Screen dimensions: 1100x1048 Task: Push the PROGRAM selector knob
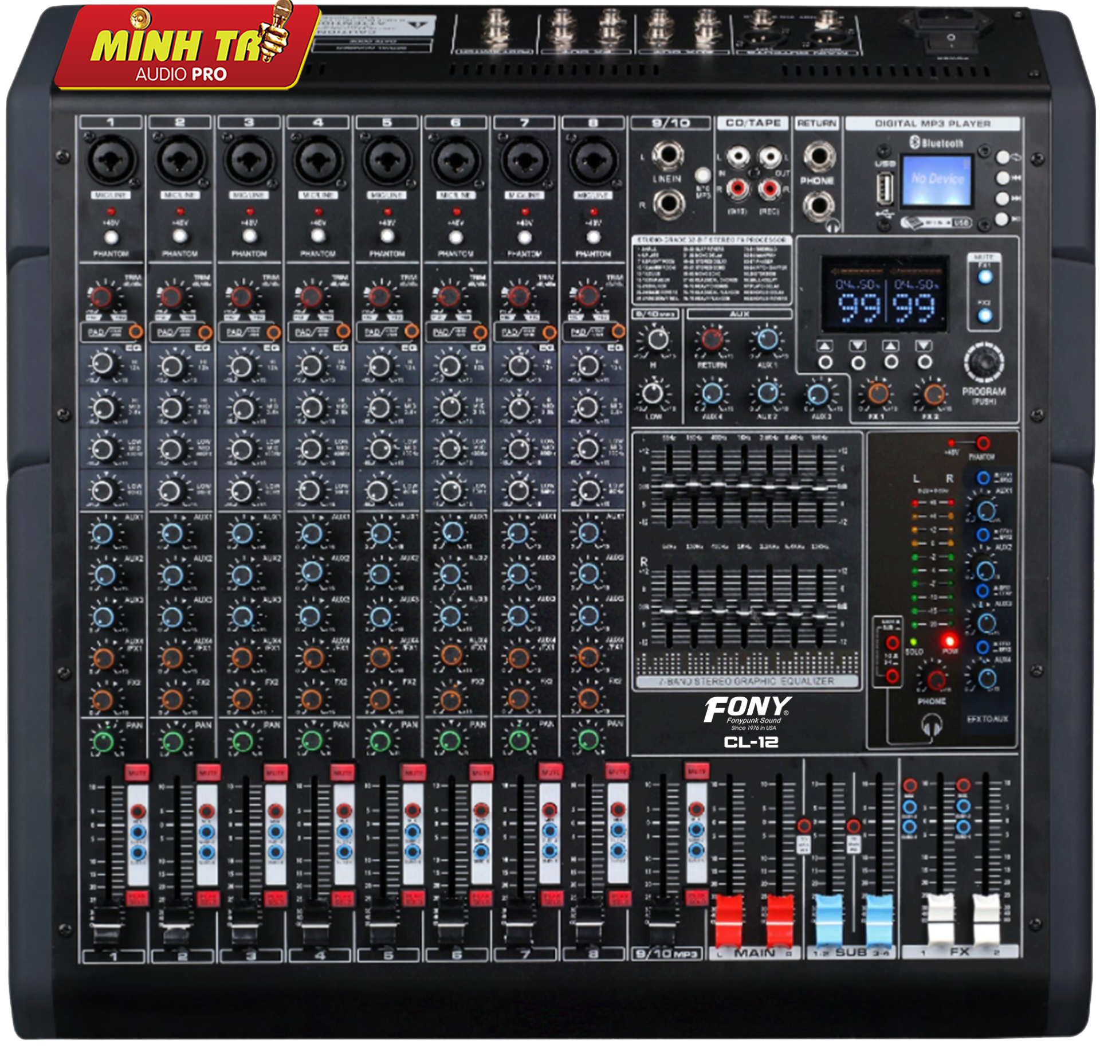[x=984, y=362]
